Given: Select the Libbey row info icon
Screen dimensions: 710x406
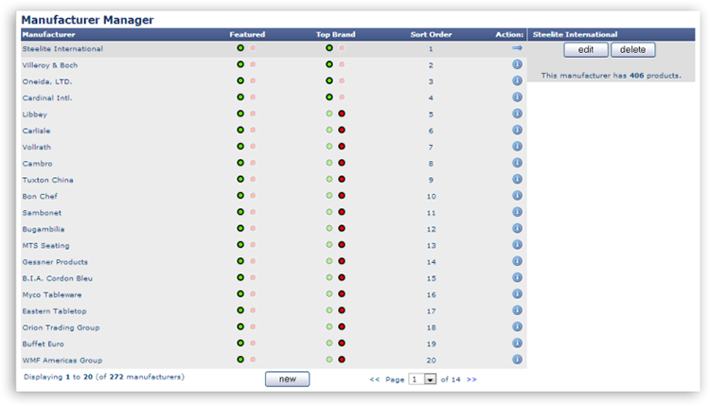Looking at the screenshot, I should [517, 114].
